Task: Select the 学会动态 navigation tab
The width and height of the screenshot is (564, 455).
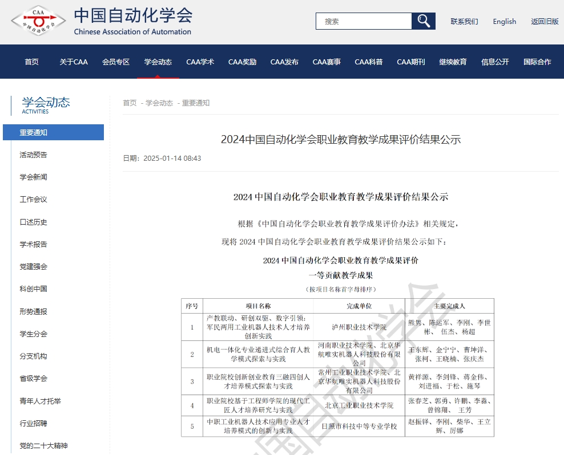Action: click(158, 62)
